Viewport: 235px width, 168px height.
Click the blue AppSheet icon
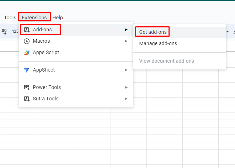[27, 70]
